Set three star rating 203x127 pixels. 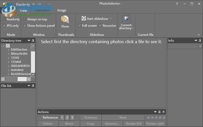click(156, 118)
